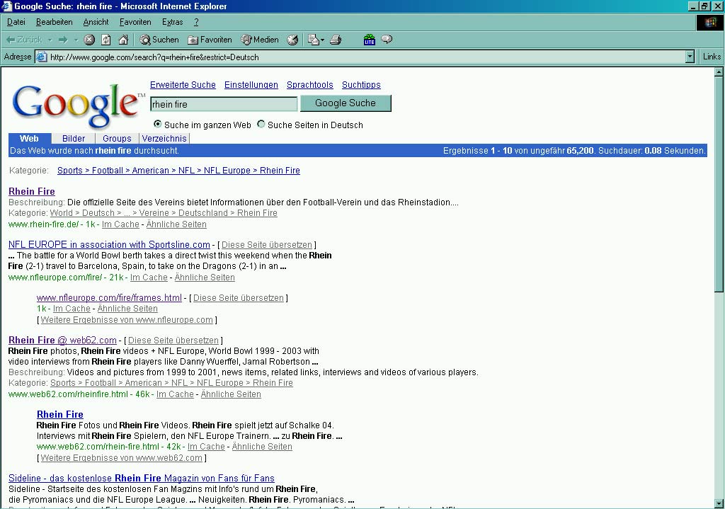Viewport: 725px width, 509px height.
Task: Open the Einstellungen link
Action: tap(251, 85)
